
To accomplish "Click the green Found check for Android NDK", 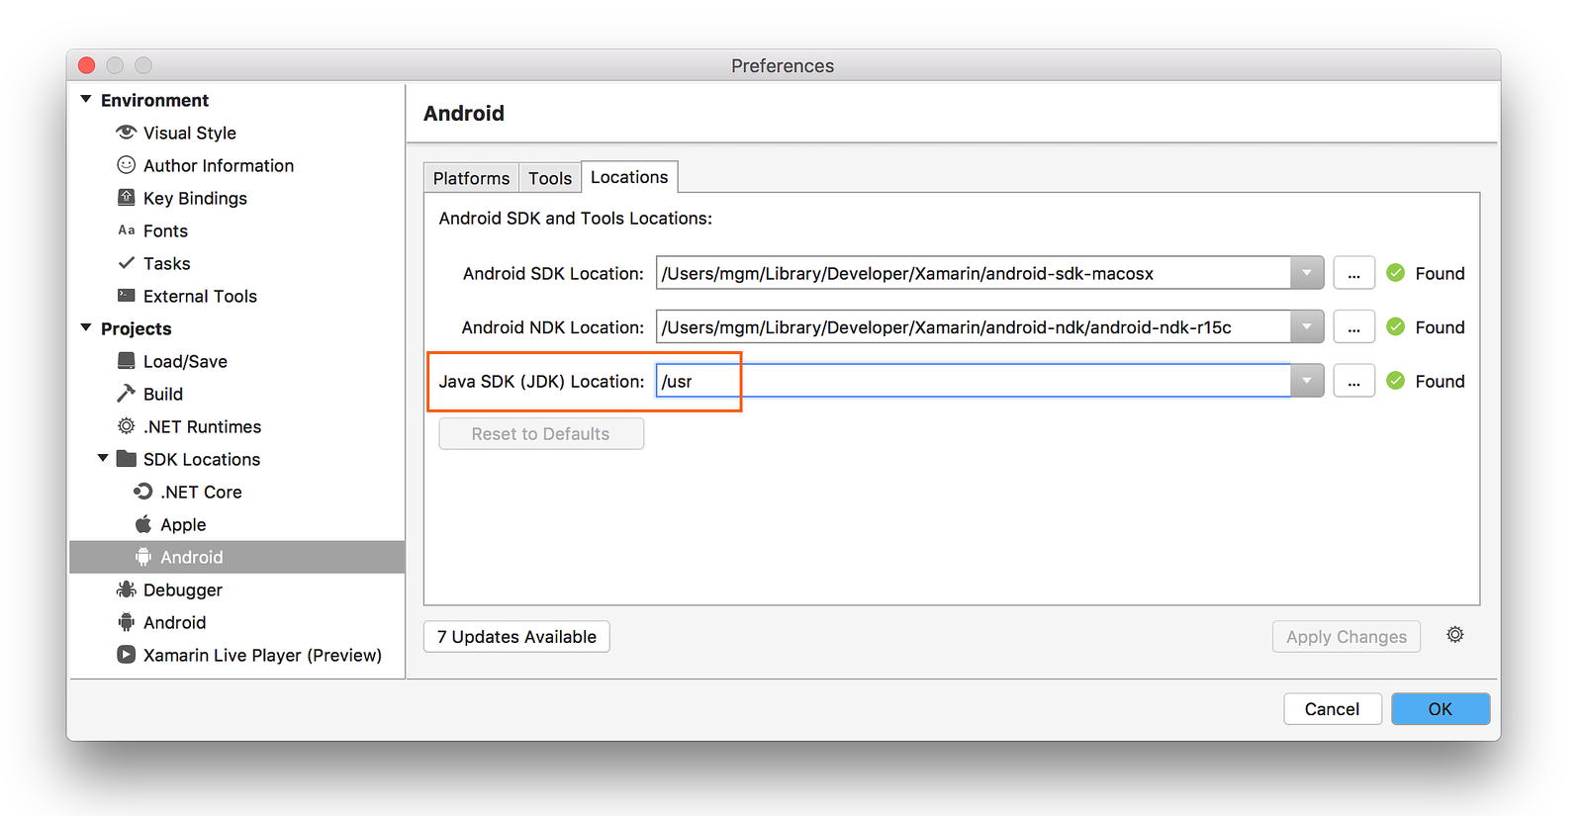I will click(x=1395, y=326).
